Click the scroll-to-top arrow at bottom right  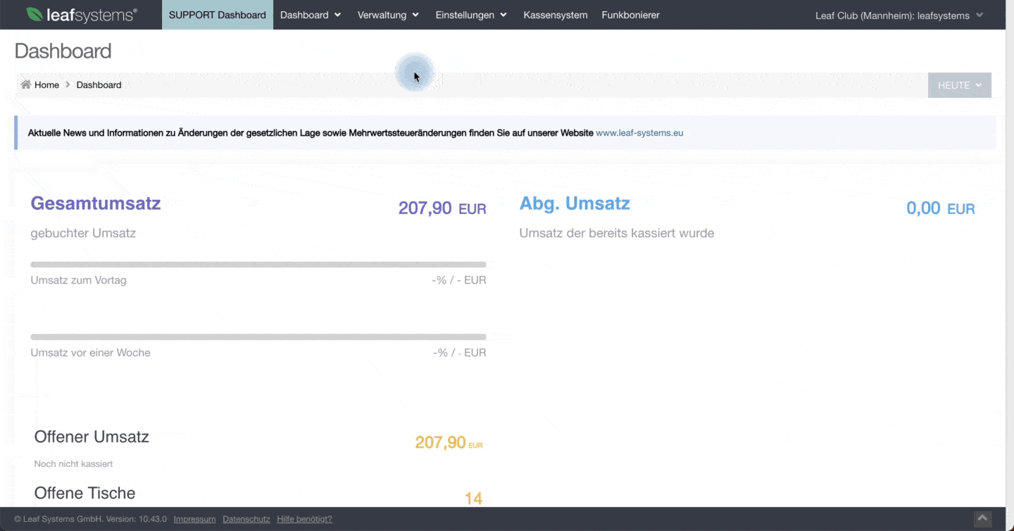983,518
